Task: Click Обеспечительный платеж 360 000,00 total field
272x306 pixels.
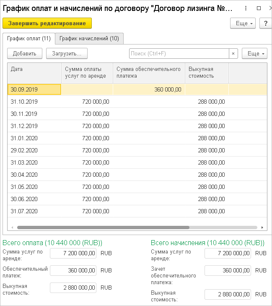Action: [x=73, y=270]
